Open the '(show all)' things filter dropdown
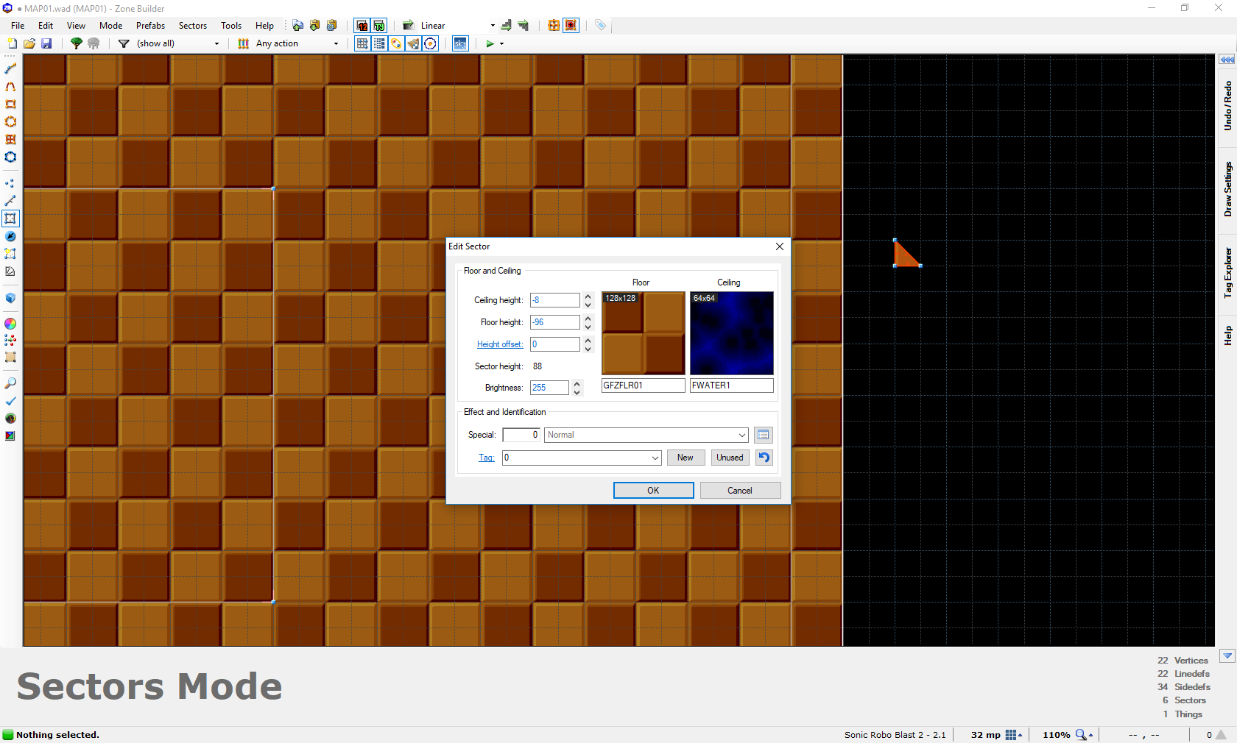 (x=216, y=43)
